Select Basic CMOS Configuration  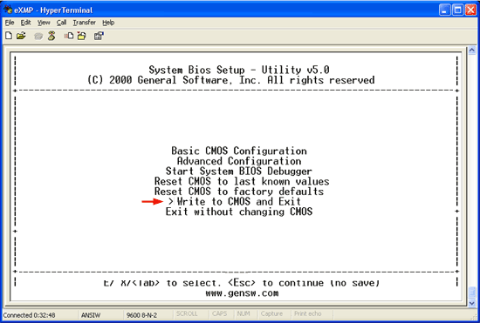239,151
